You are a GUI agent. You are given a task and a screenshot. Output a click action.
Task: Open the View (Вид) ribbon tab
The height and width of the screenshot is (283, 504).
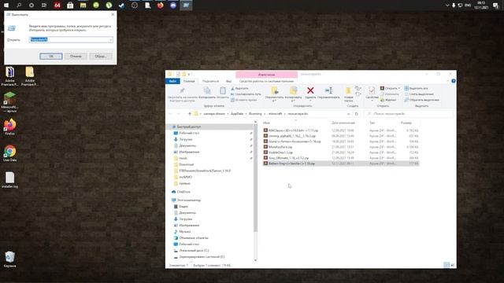tap(228, 81)
